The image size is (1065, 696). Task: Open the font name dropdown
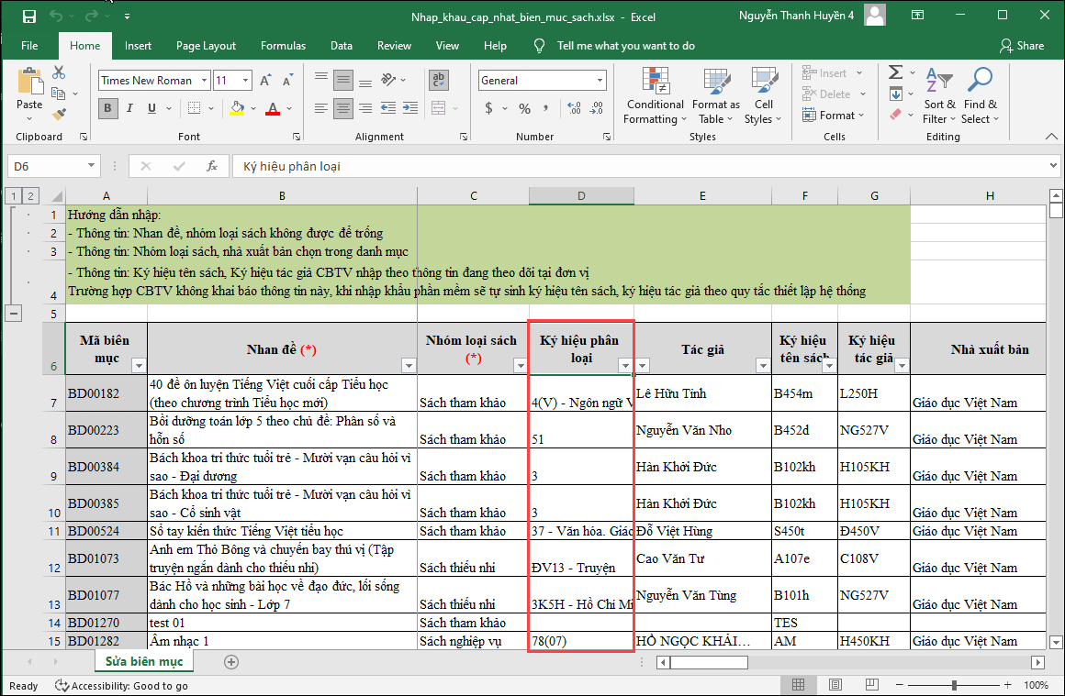click(x=204, y=81)
